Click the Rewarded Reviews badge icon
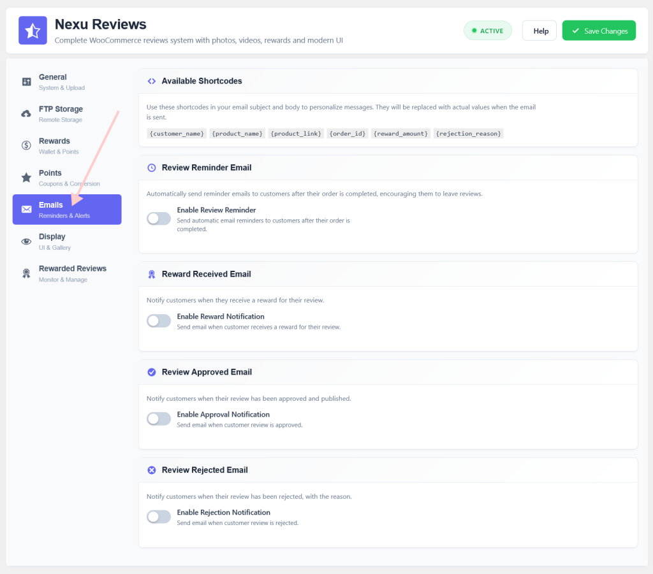Viewport: 653px width, 574px height. (26, 273)
